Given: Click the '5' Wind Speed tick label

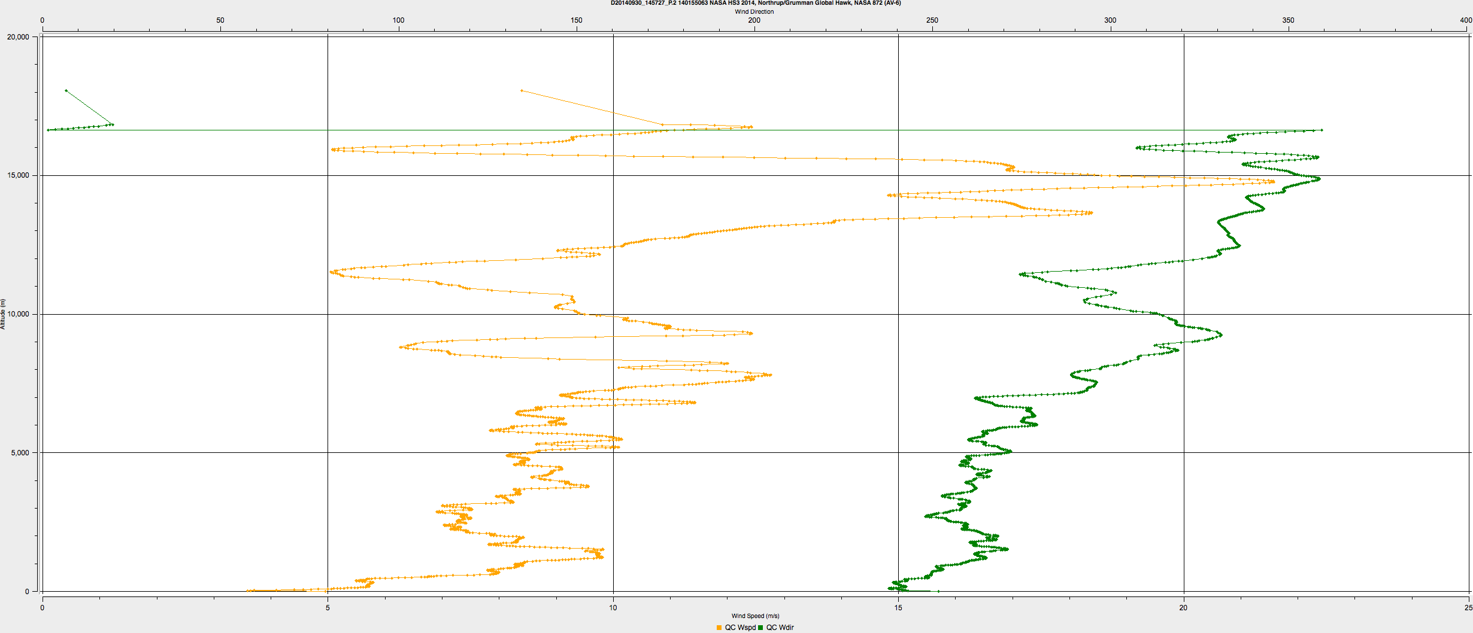Looking at the screenshot, I should 328,608.
